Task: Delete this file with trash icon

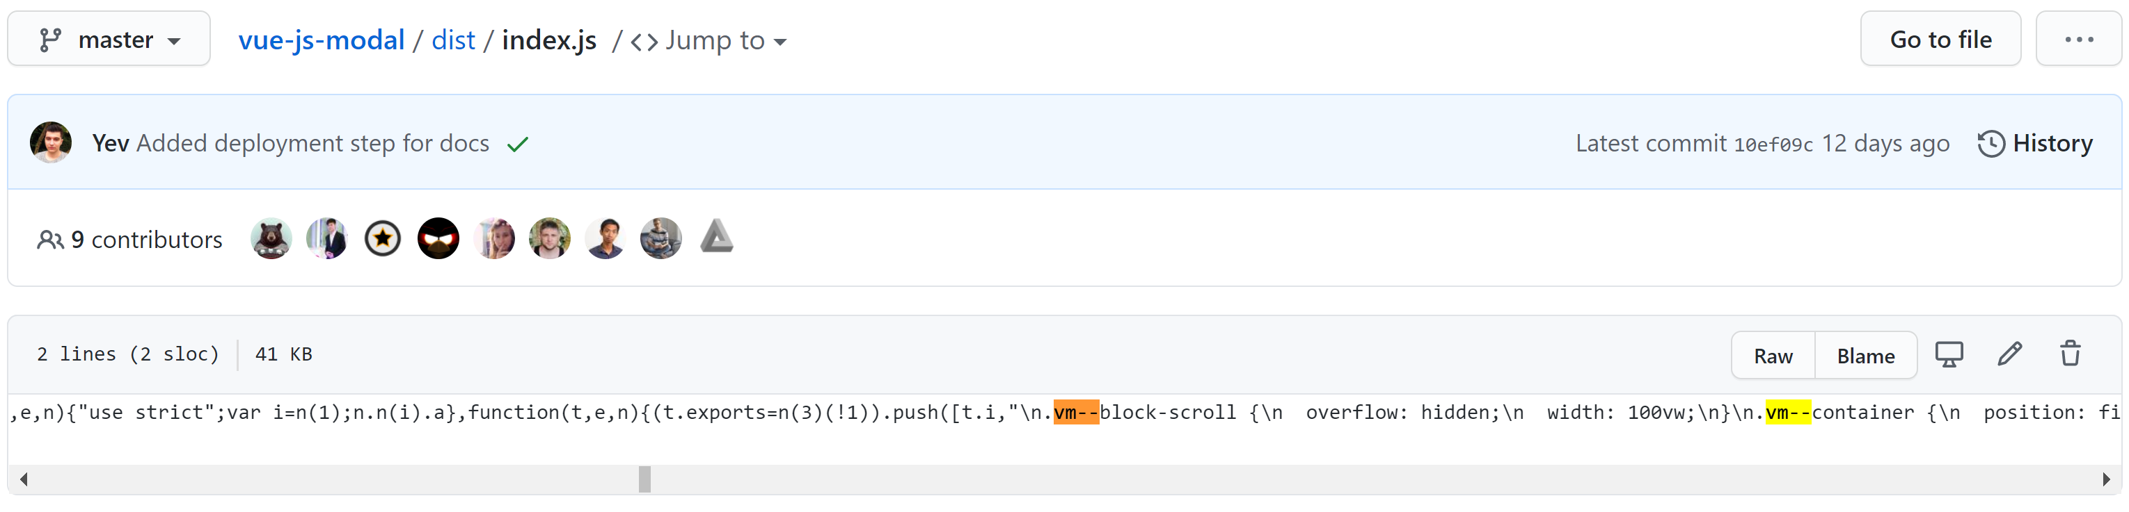Action: (x=2071, y=354)
